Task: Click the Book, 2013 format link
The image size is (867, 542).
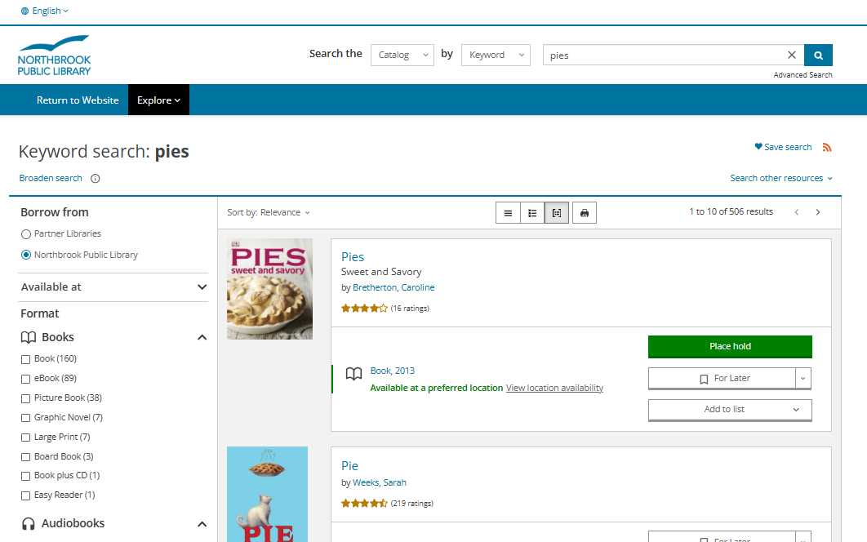Action: click(393, 371)
